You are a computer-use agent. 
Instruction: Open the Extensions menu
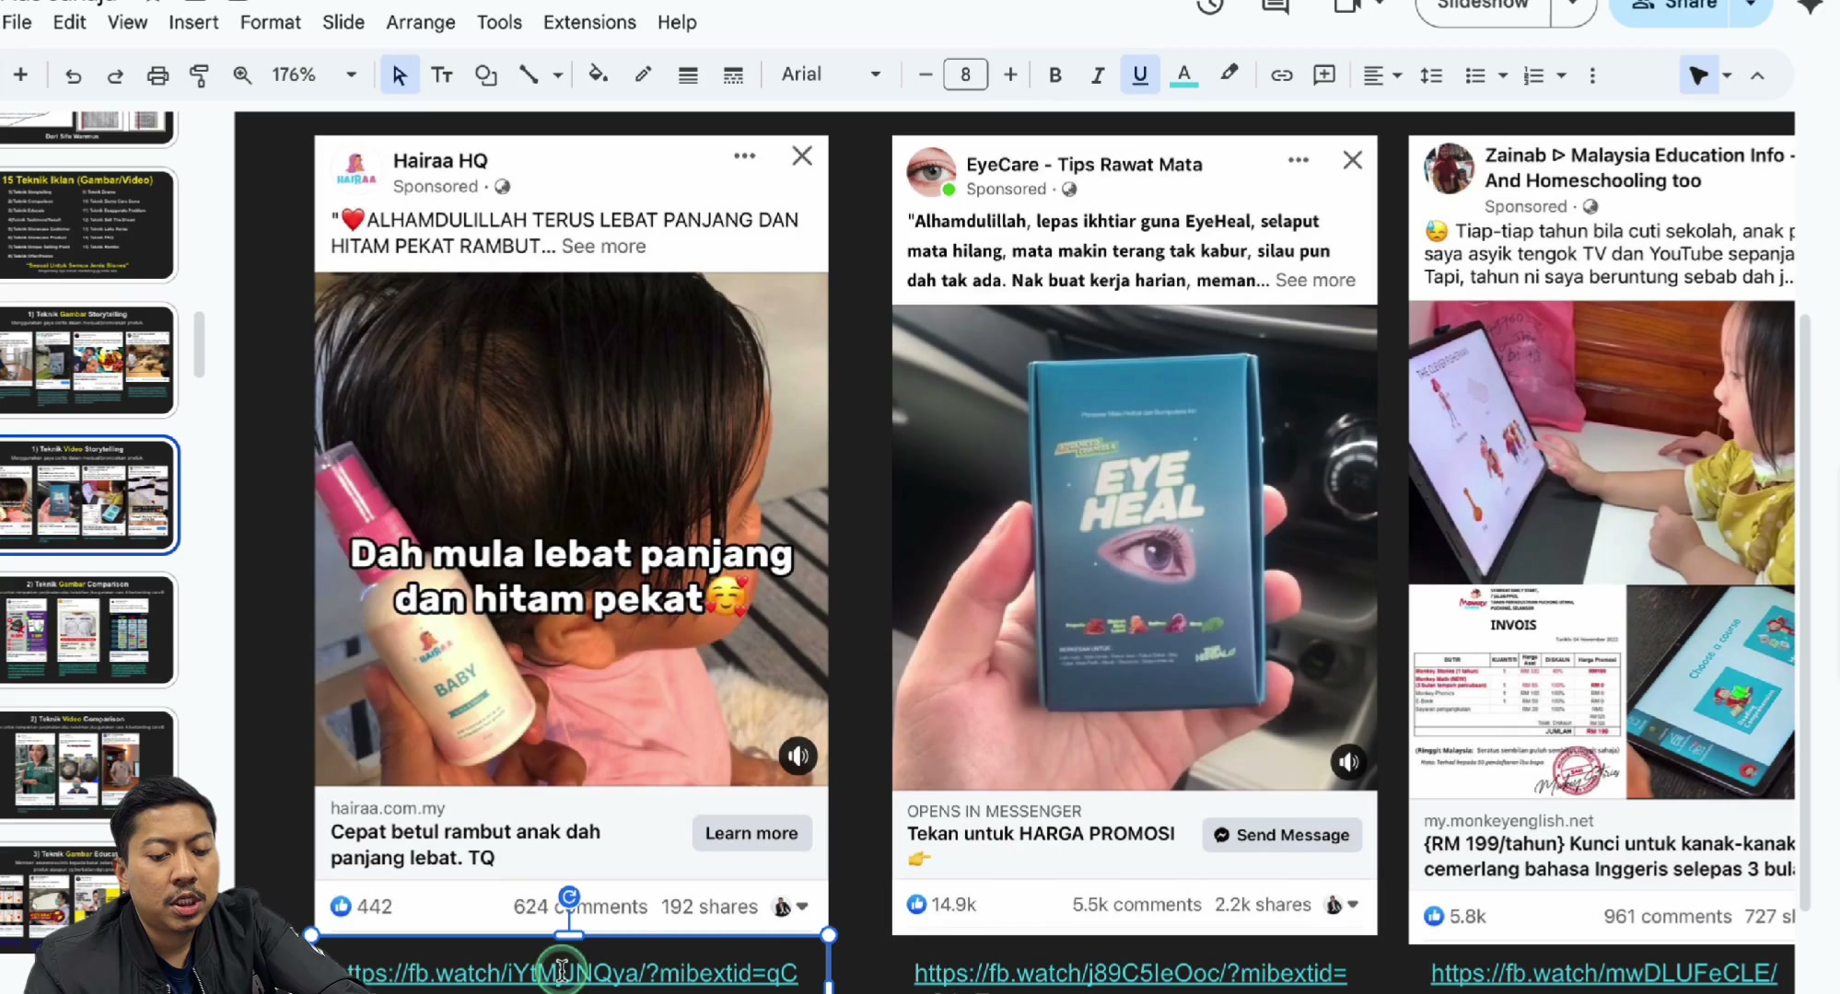[589, 22]
